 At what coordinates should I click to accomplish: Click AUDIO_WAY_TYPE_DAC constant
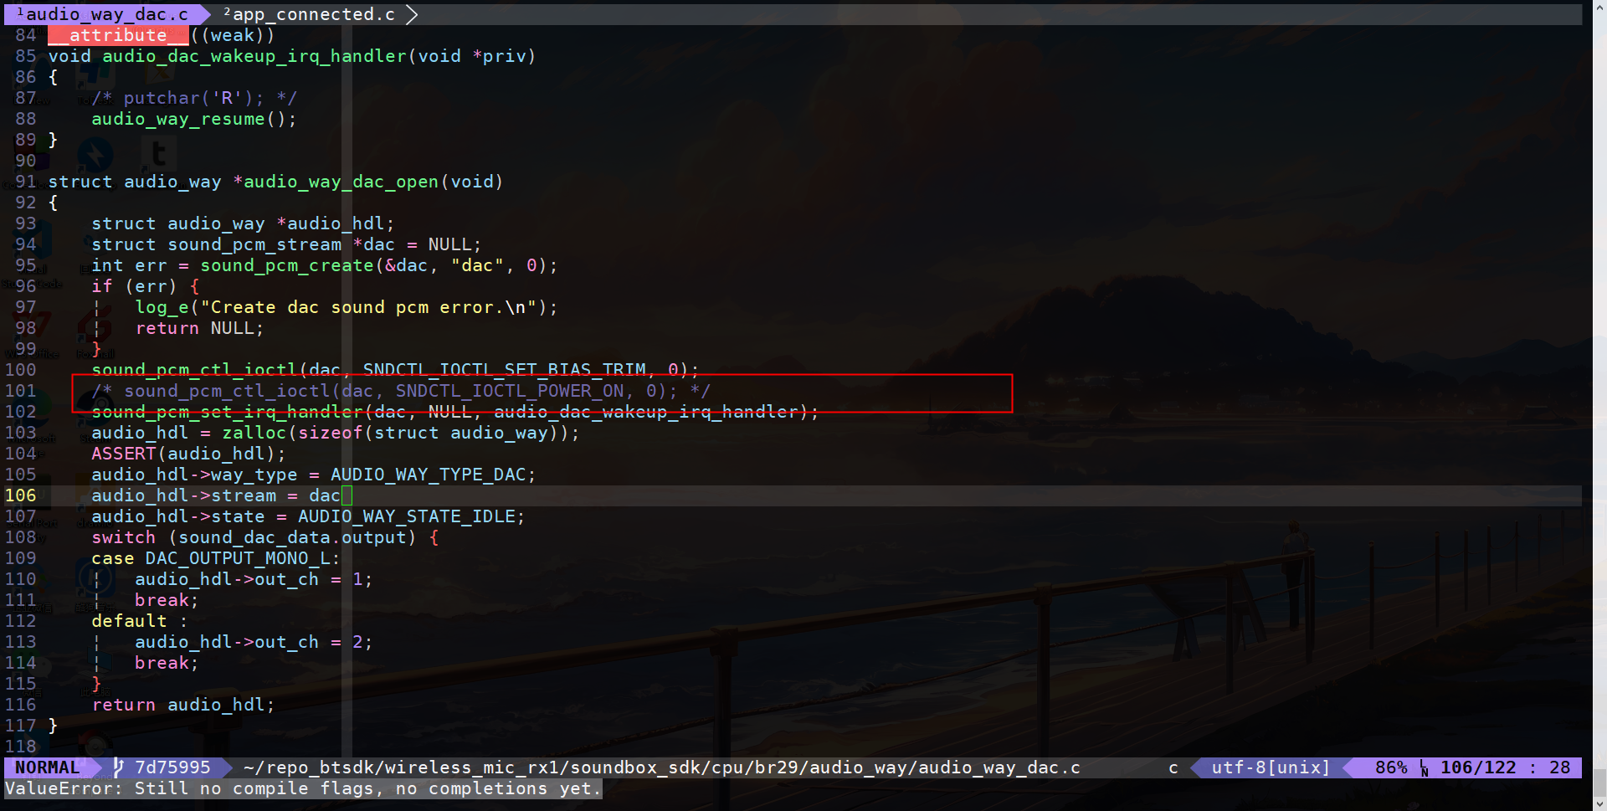pyautogui.click(x=429, y=475)
